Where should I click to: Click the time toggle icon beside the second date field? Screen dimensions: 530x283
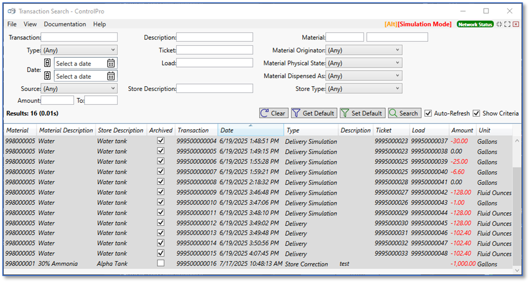(47, 76)
